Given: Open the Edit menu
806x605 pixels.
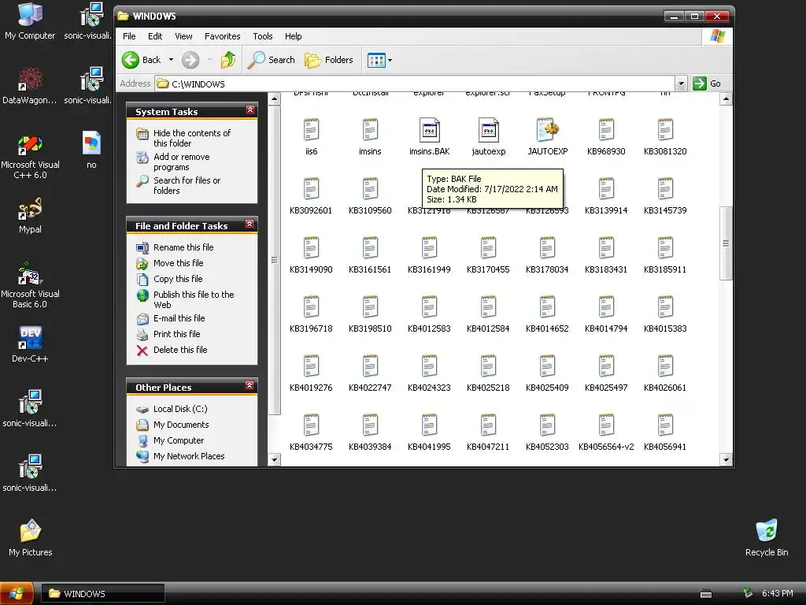Looking at the screenshot, I should point(155,36).
